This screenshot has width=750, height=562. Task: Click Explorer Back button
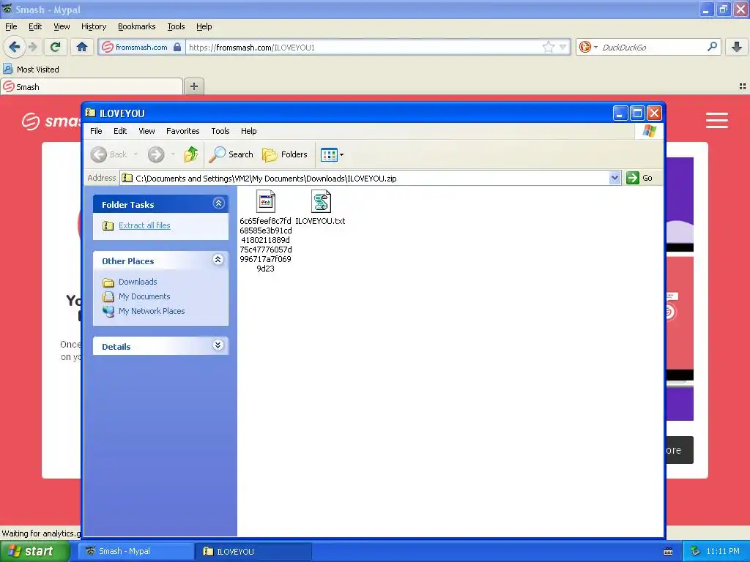pyautogui.click(x=109, y=154)
